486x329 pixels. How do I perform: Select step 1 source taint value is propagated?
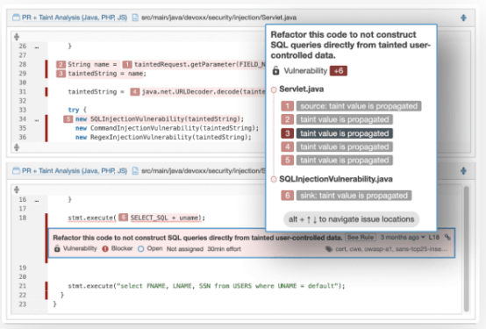(x=359, y=106)
